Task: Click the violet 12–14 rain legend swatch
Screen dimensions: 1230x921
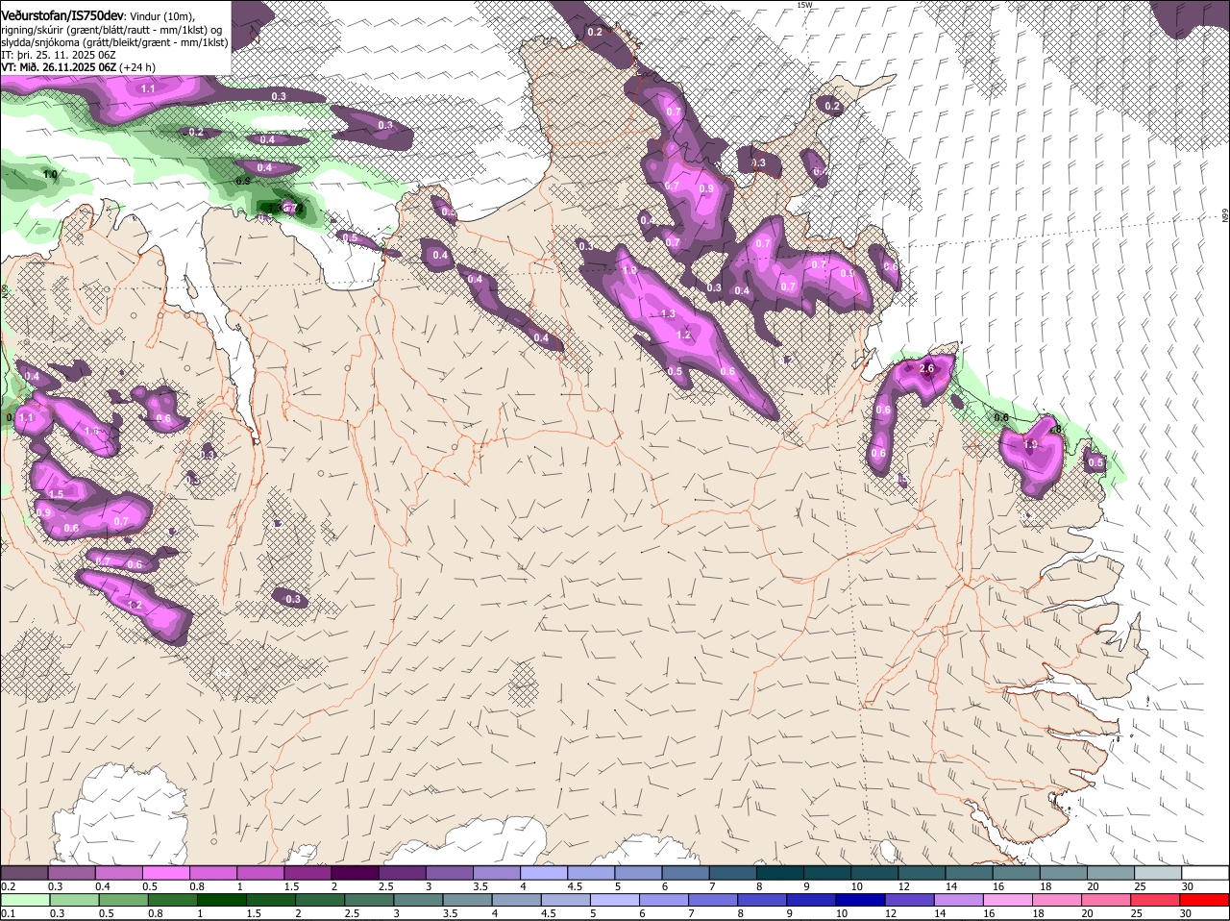Action: click(910, 899)
